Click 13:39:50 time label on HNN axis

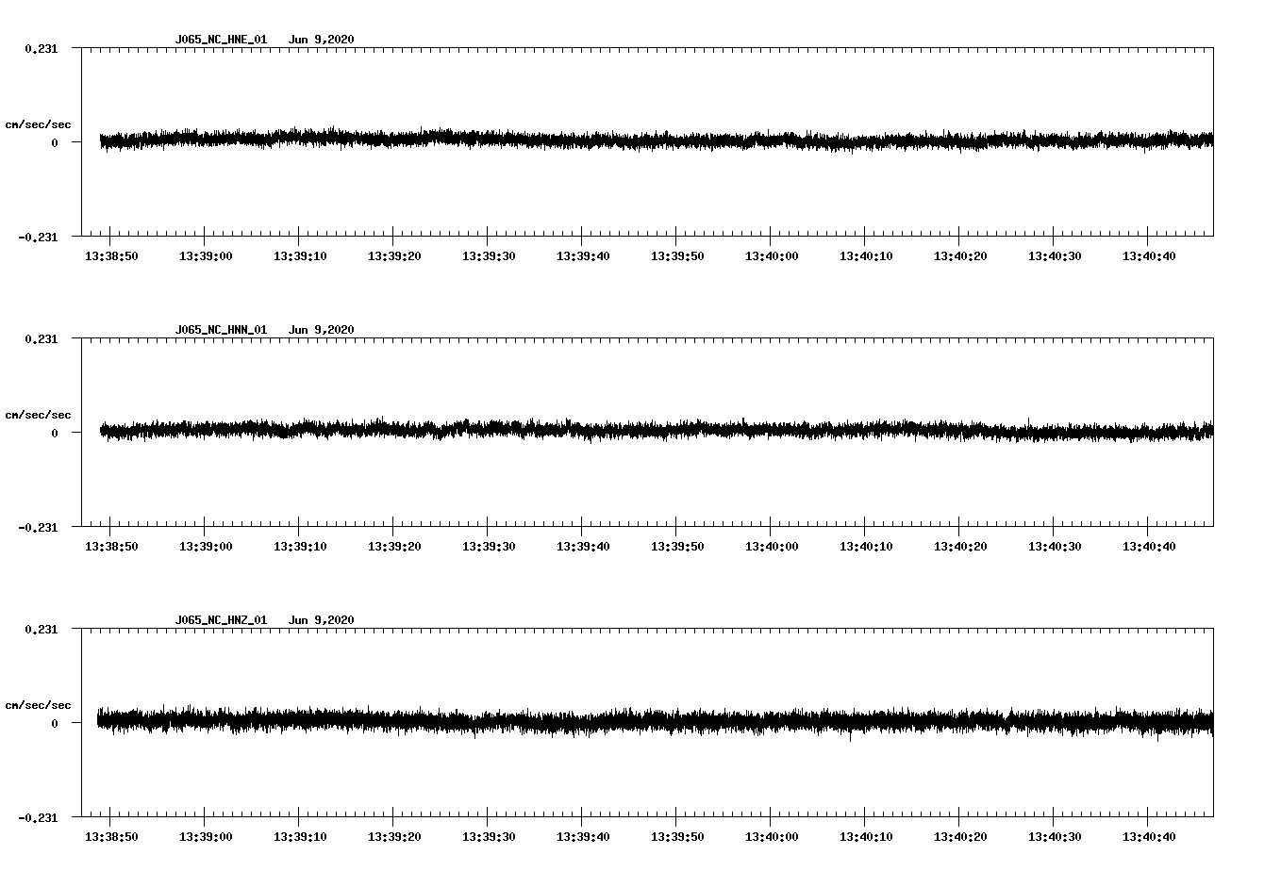[x=677, y=547]
